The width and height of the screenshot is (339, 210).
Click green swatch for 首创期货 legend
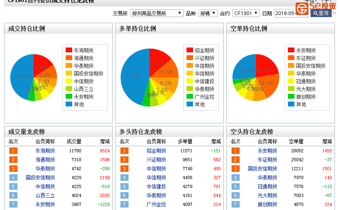pyautogui.click(x=291, y=96)
